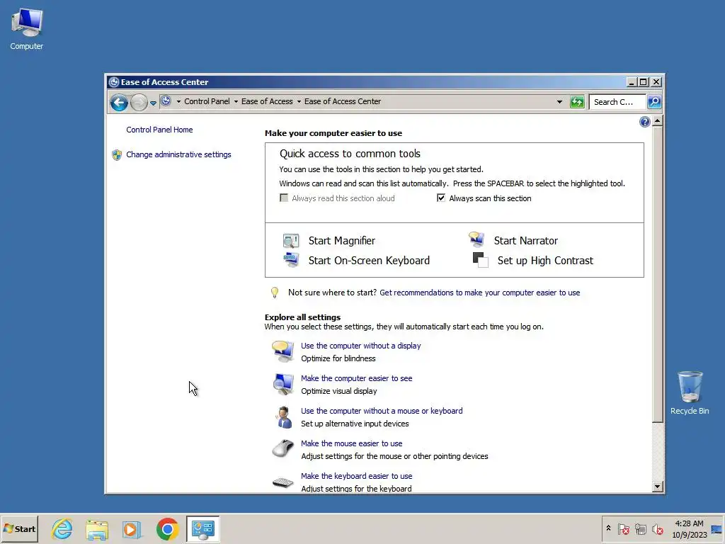Click the Ease of Access breadcrumb

pos(267,101)
